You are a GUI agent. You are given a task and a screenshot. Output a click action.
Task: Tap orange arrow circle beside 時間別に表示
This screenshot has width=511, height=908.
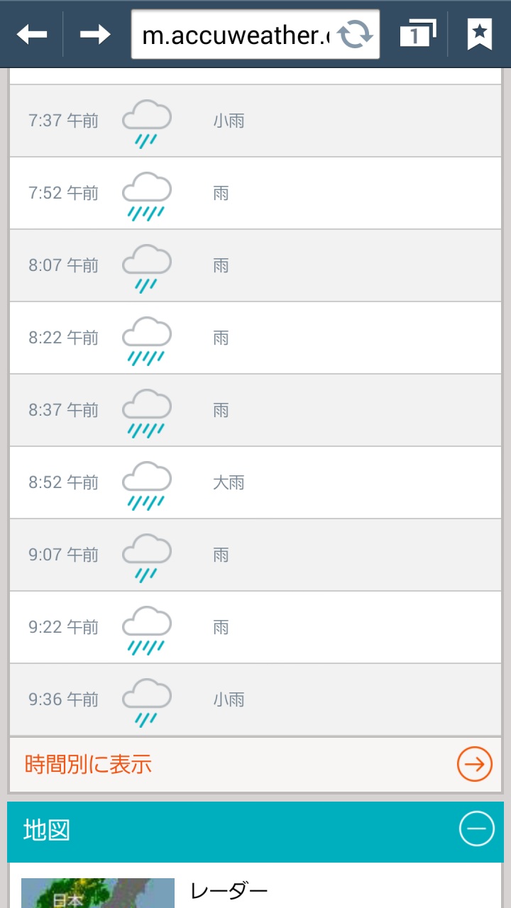474,765
